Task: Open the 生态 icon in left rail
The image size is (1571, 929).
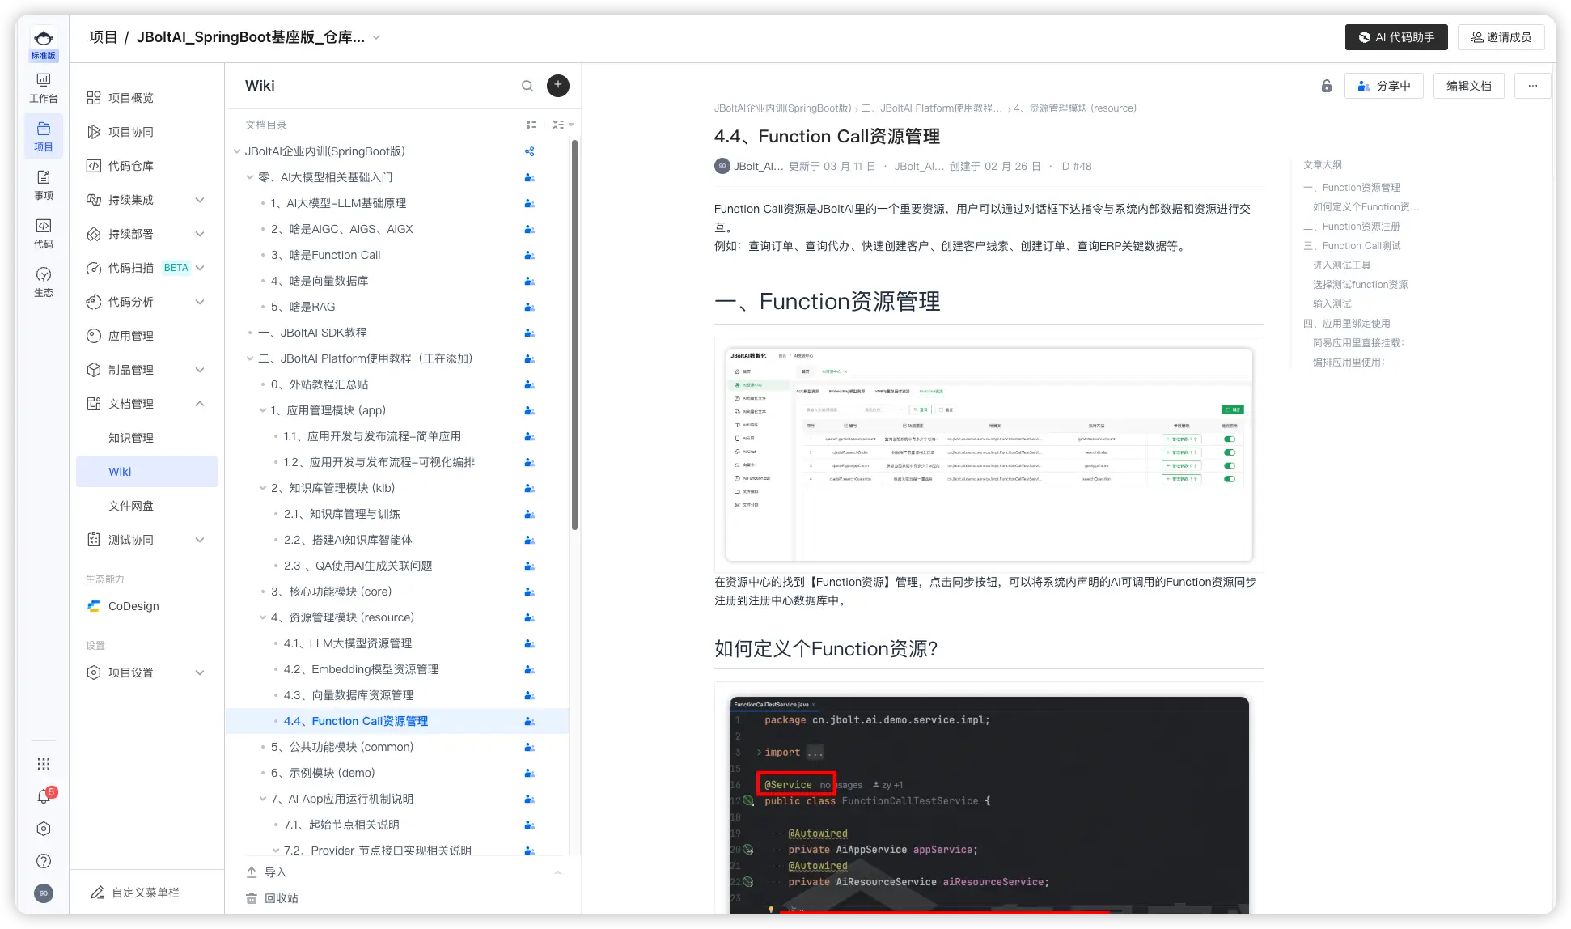Action: [x=44, y=282]
